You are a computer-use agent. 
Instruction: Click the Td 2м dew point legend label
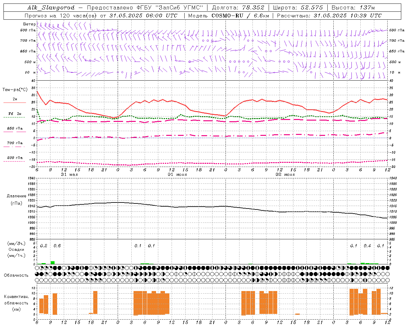pyautogui.click(x=15, y=114)
